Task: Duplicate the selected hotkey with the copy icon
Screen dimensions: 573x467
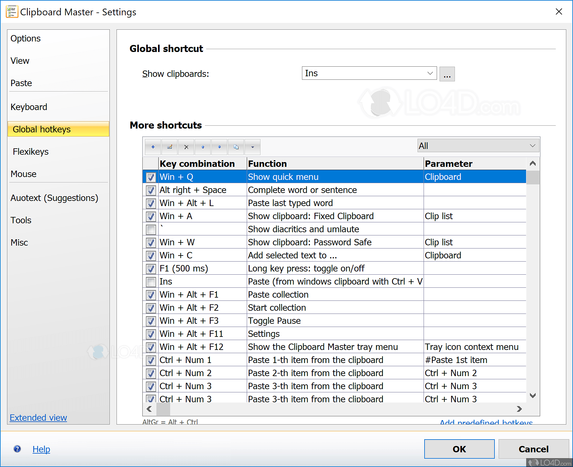Action: (x=236, y=147)
